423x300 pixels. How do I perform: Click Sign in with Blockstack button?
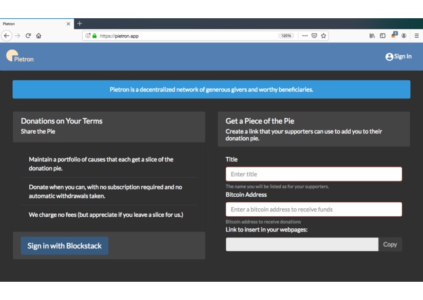(x=65, y=246)
